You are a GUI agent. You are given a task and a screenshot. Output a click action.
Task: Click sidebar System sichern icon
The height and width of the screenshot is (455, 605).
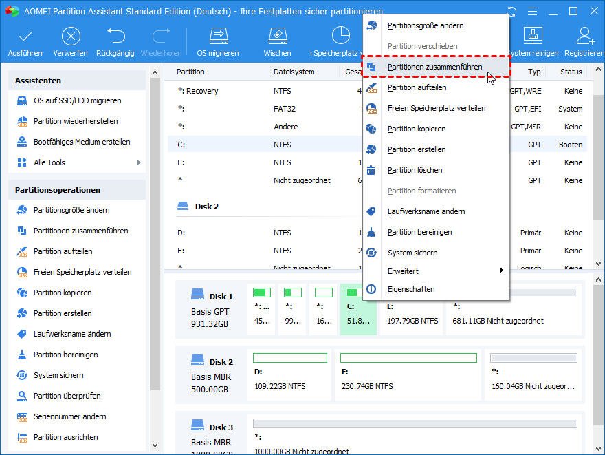22,375
